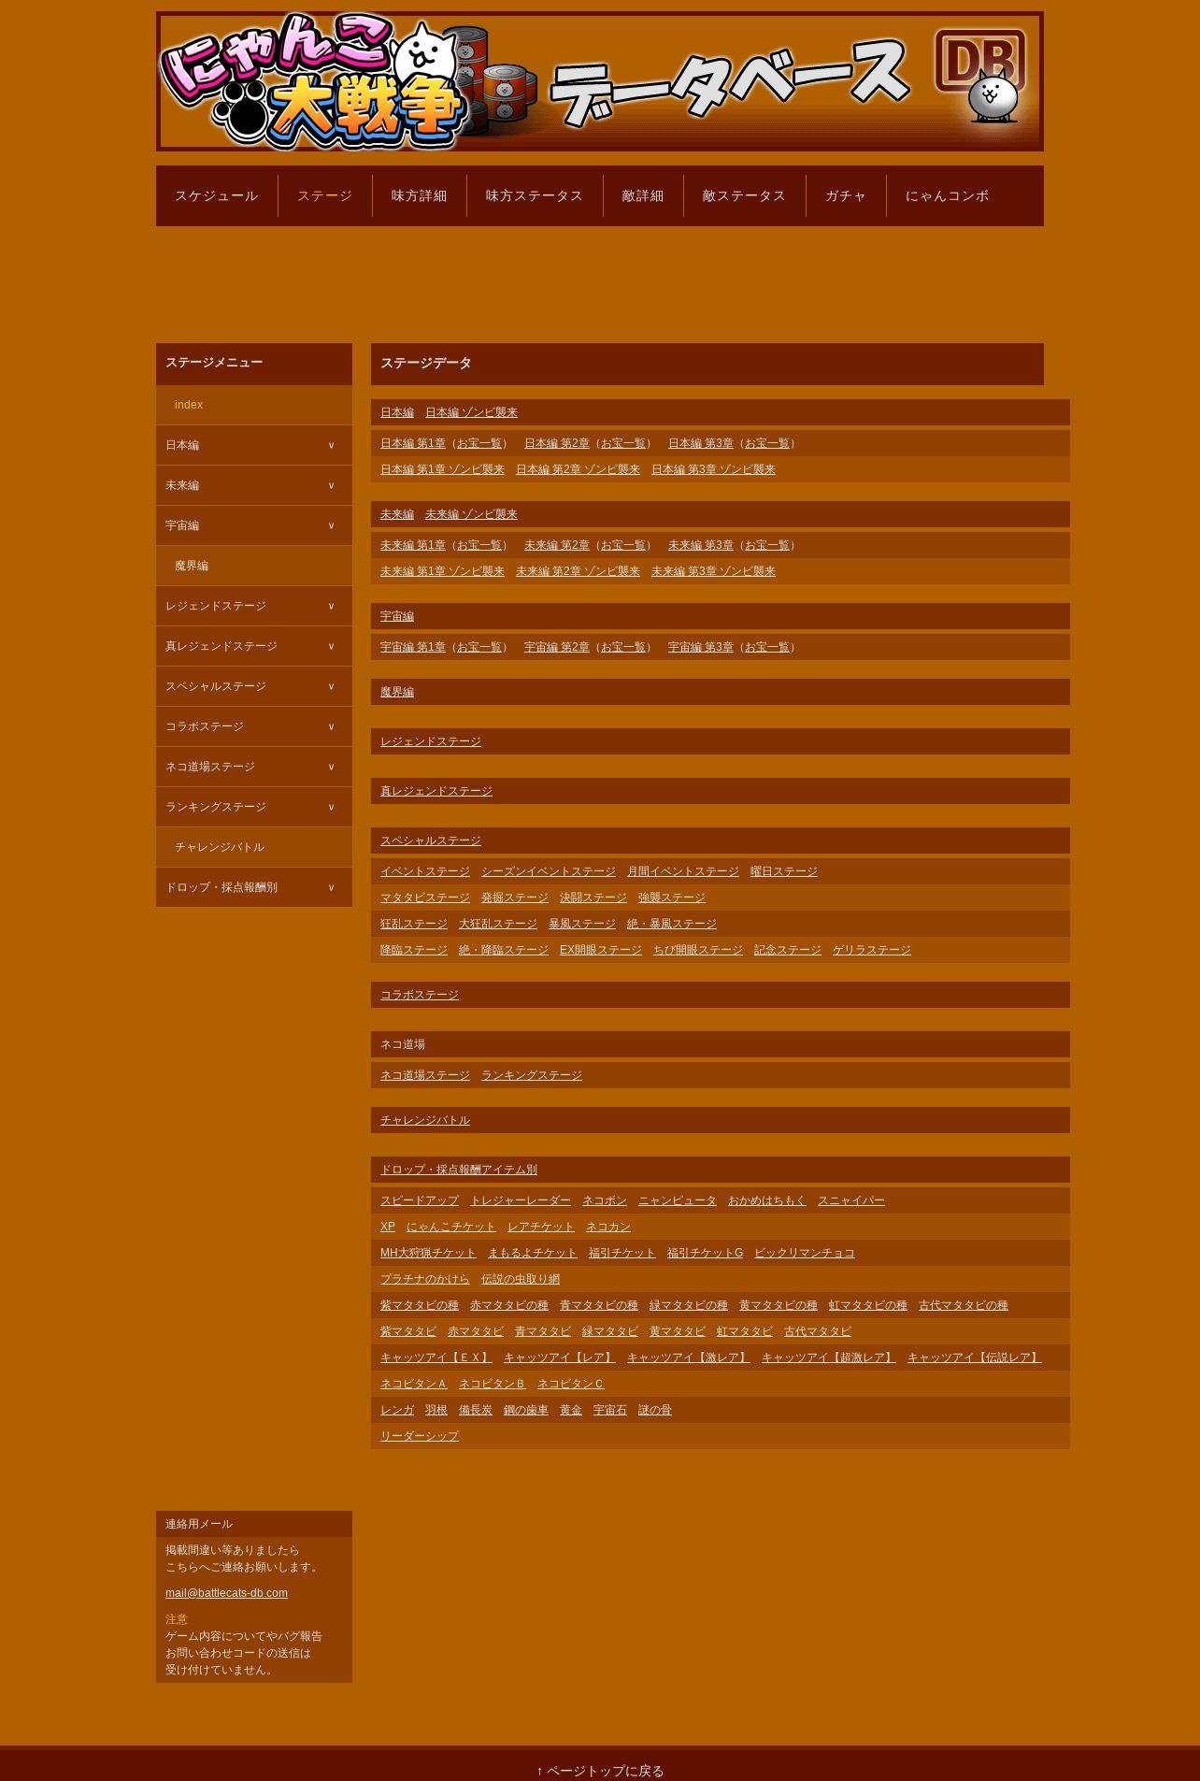
Task: Open 強襲ステージ link
Action: (x=672, y=898)
